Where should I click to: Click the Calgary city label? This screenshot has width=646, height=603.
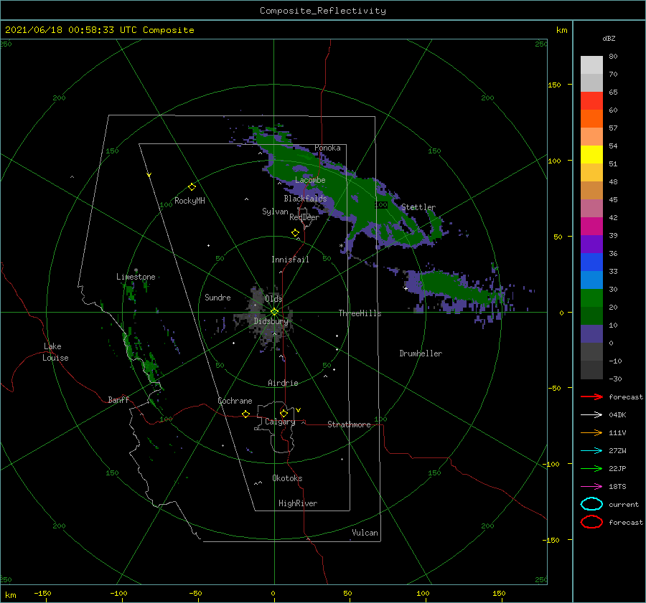pyautogui.click(x=280, y=422)
